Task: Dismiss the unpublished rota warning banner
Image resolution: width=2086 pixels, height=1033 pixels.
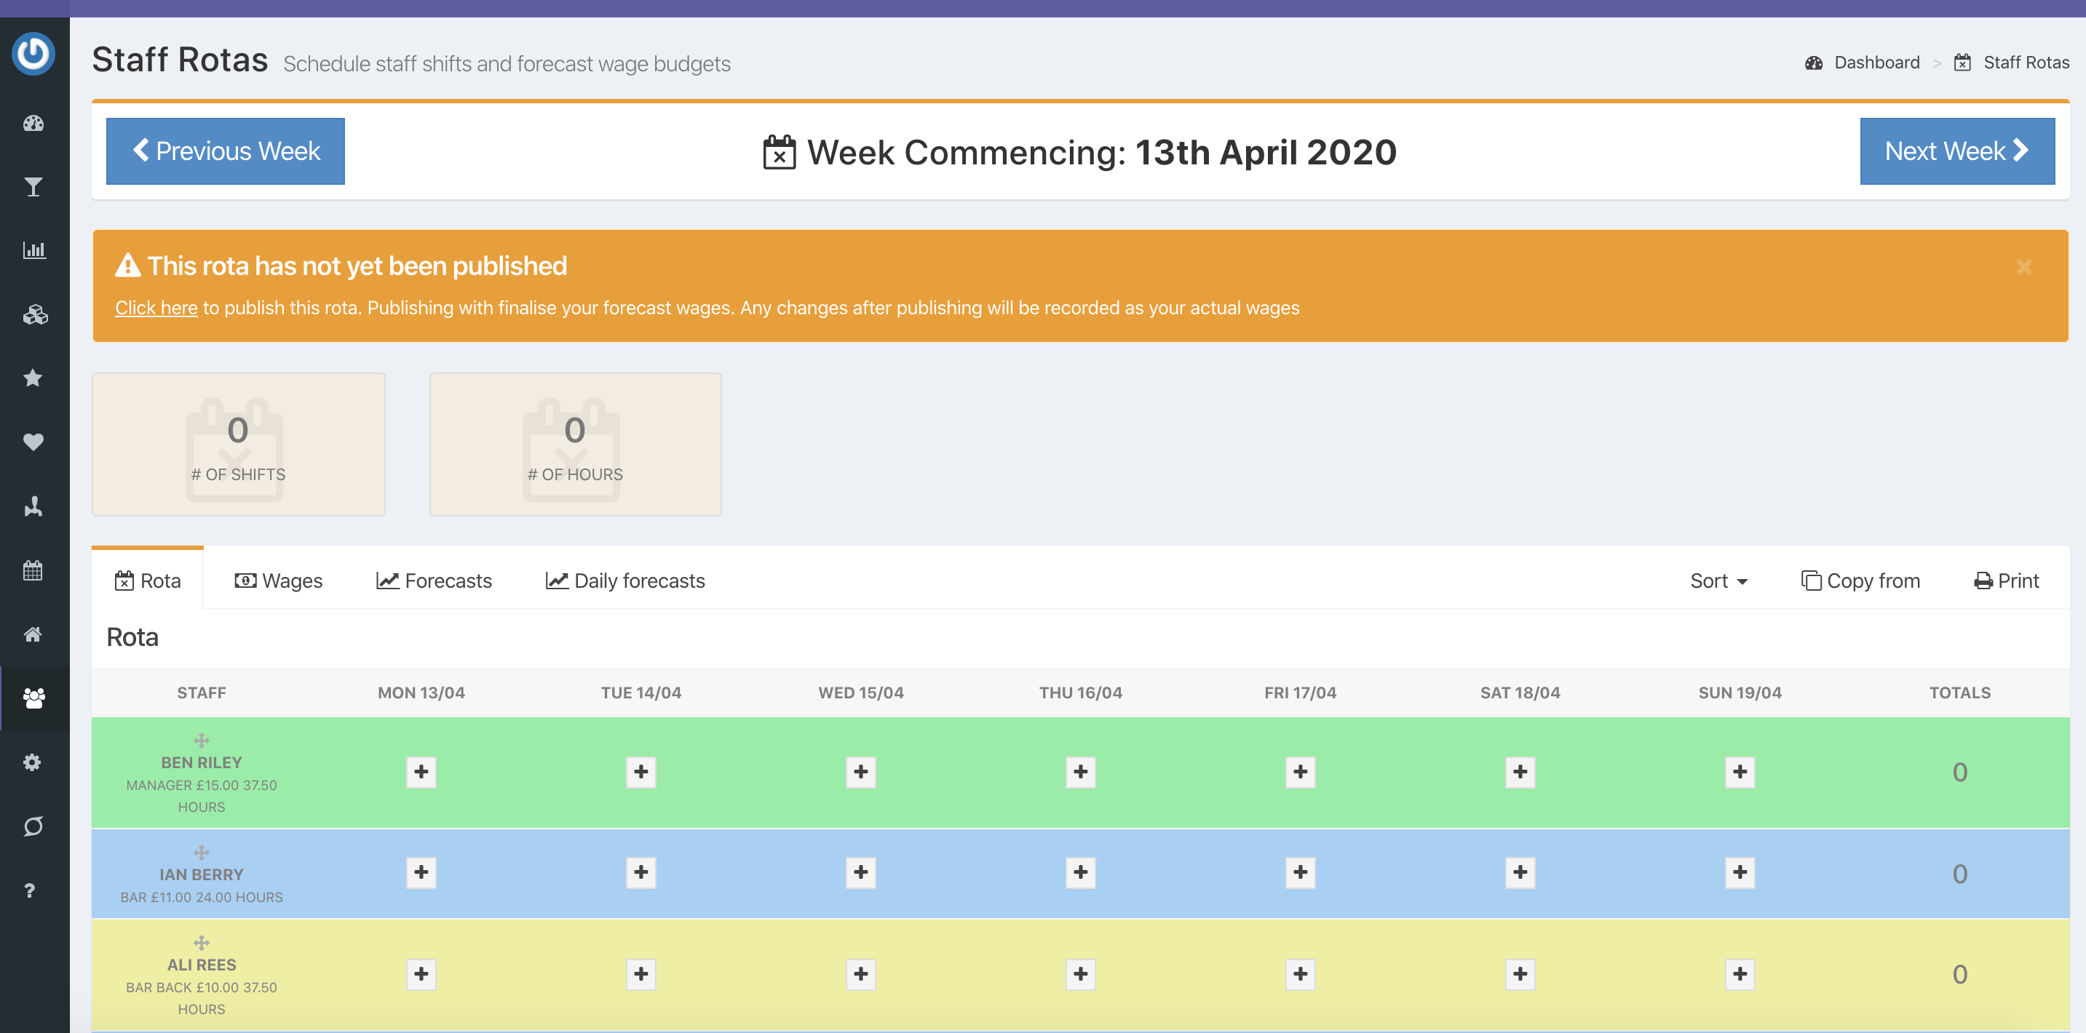Action: point(2023,267)
